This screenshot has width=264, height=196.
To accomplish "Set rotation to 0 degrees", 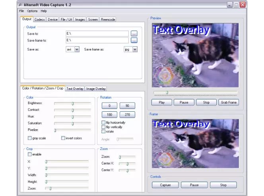I will (x=109, y=106).
